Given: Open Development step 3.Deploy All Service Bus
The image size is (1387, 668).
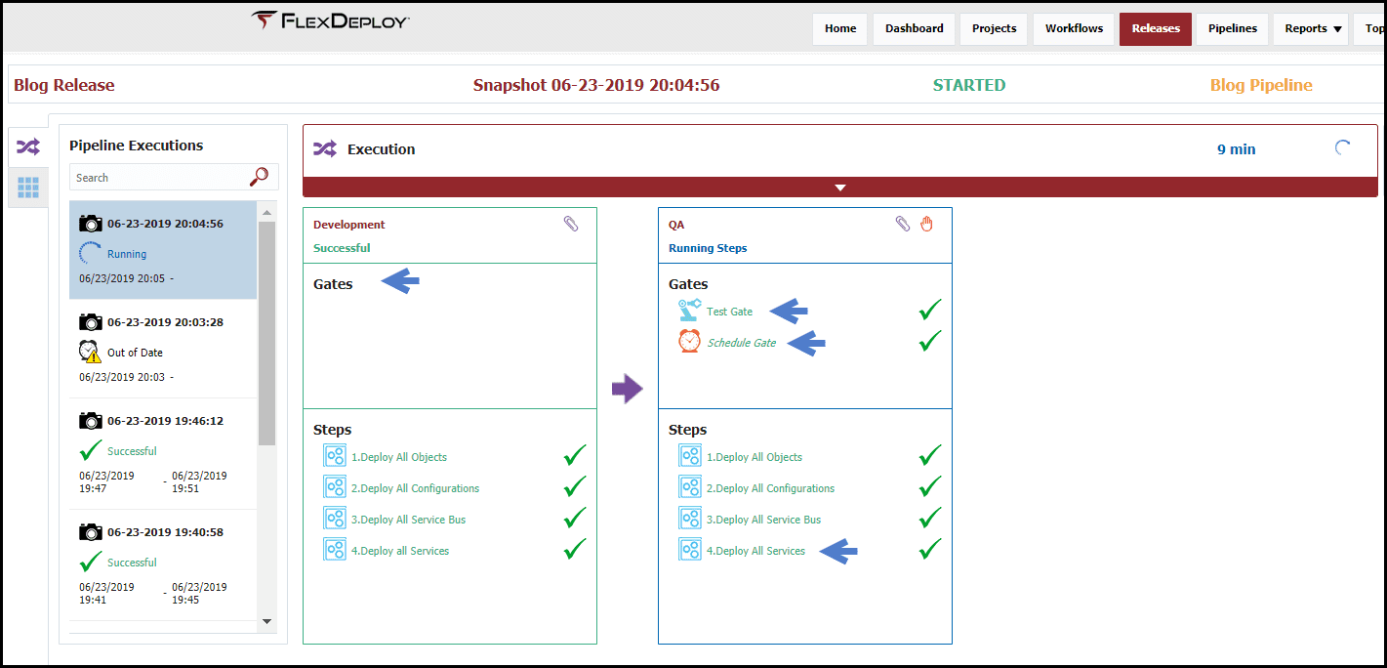Looking at the screenshot, I should (409, 520).
